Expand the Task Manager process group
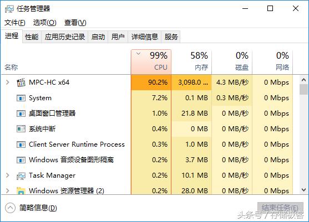Viewport: 309px width, 222px height. 7,175
